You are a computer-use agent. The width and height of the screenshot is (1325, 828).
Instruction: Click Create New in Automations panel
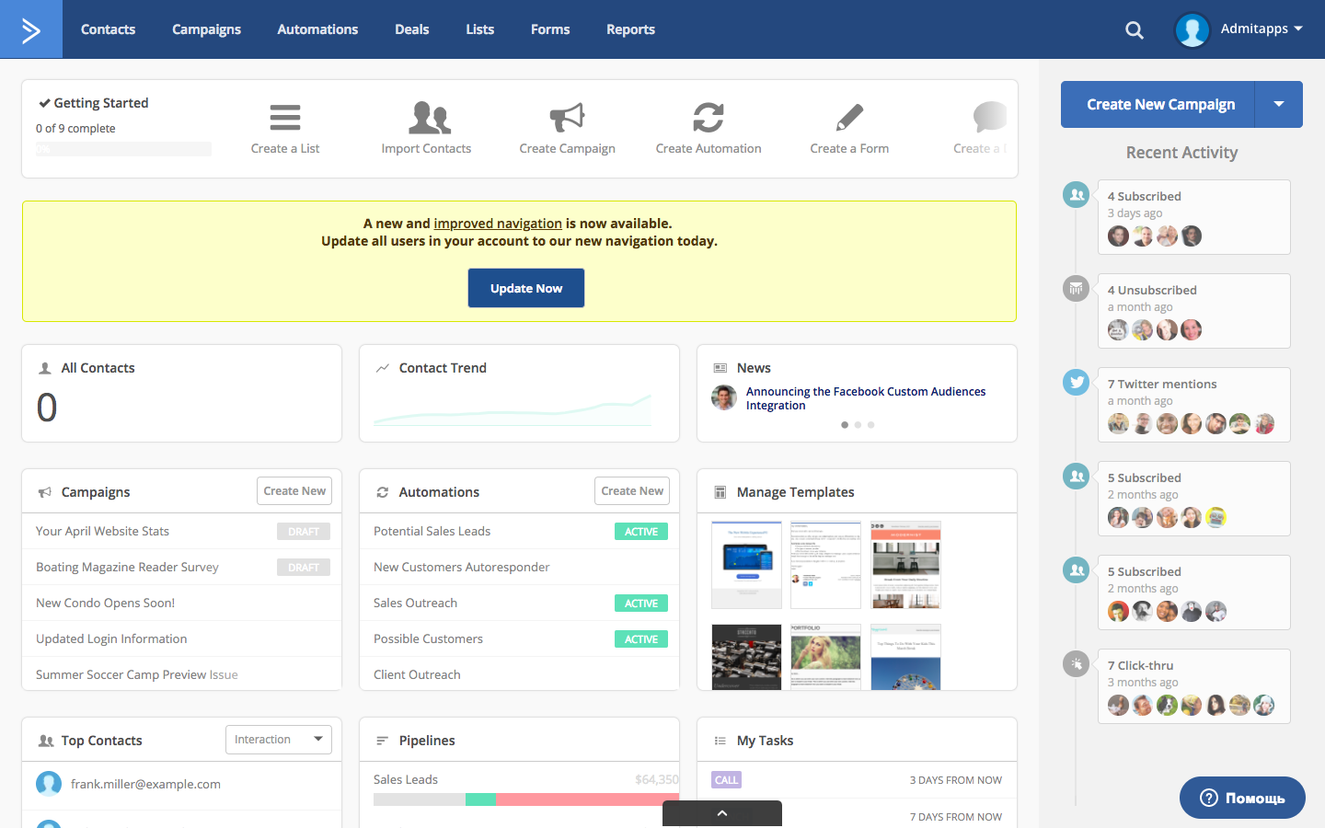click(632, 491)
